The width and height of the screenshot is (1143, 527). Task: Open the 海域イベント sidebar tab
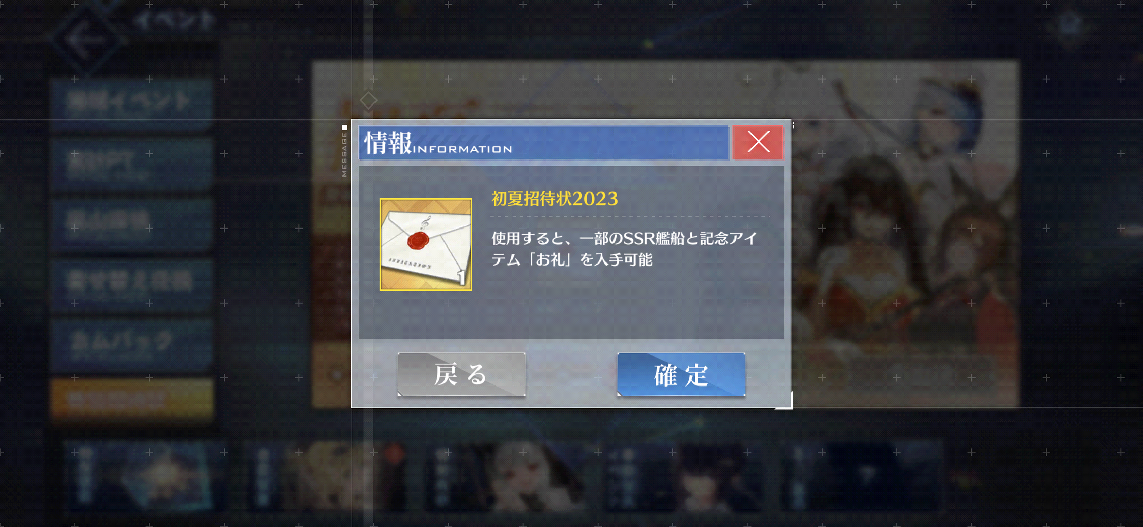132,103
